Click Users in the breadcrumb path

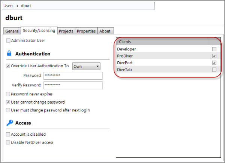(9, 6)
